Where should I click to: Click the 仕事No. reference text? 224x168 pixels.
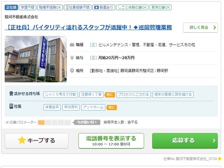coord(190,159)
